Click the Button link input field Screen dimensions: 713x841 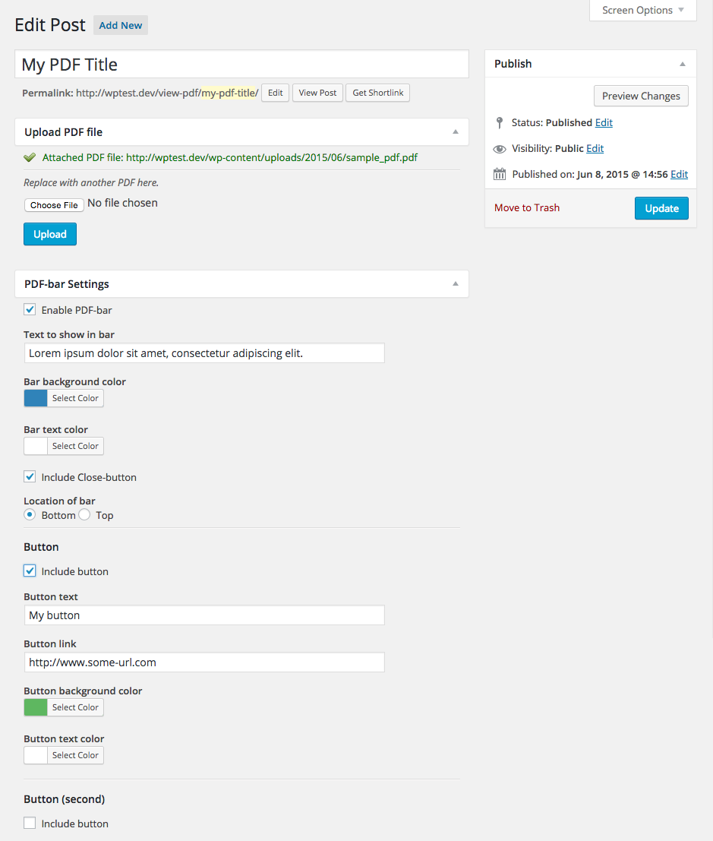tap(203, 662)
